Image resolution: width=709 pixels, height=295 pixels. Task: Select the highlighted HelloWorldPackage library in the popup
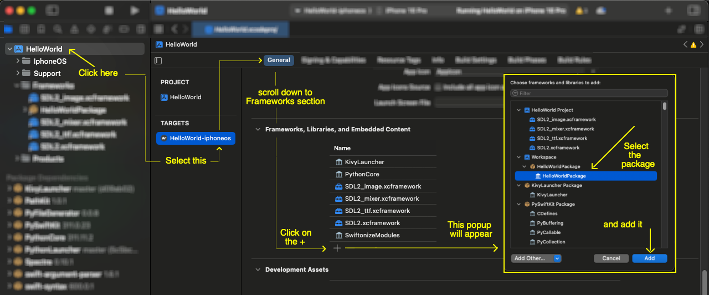pos(586,176)
